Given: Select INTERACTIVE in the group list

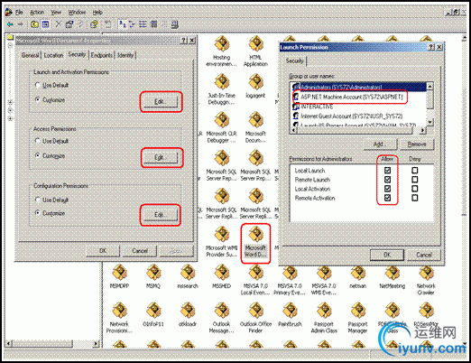Looking at the screenshot, I should tap(317, 107).
